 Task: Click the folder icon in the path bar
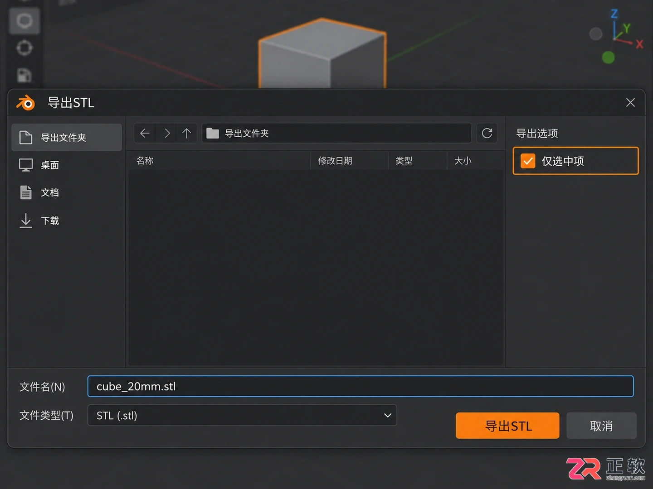tap(213, 133)
